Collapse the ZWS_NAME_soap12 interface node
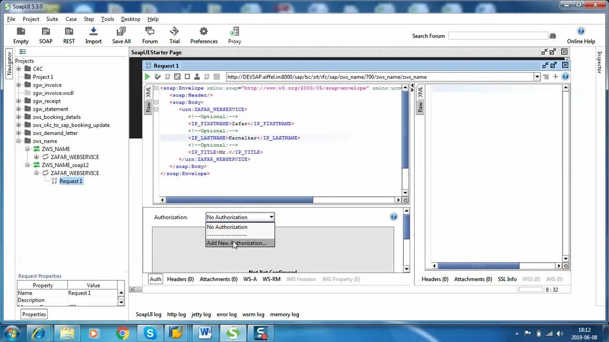Screen dimensions: 609x342 click(28, 165)
